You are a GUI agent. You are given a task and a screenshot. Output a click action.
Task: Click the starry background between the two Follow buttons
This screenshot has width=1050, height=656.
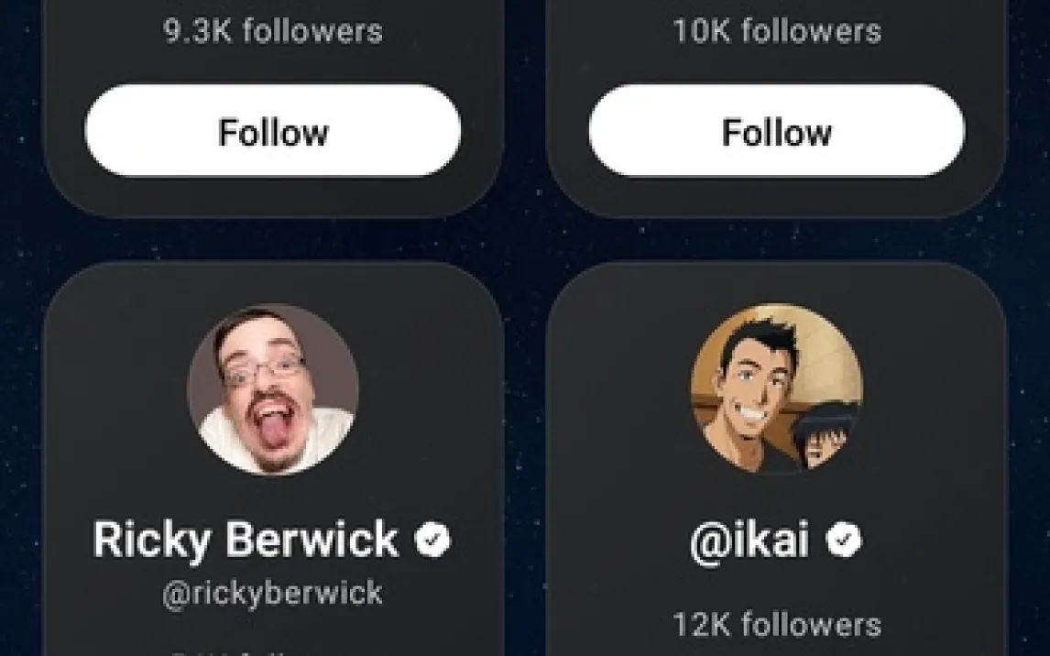tap(525, 132)
